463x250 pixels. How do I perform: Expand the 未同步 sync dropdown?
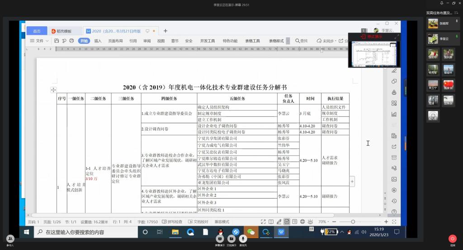(x=327, y=41)
